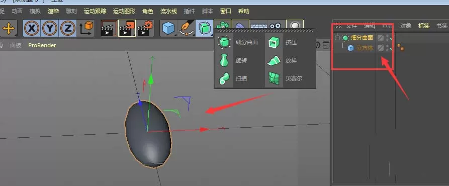
Task: Open the 帮助 menu
Action: [x=244, y=11]
